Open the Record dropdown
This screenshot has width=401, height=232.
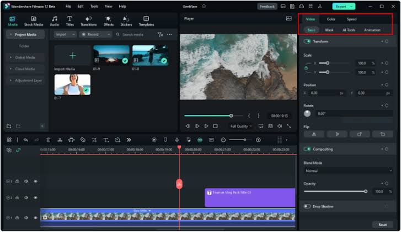tap(95, 35)
